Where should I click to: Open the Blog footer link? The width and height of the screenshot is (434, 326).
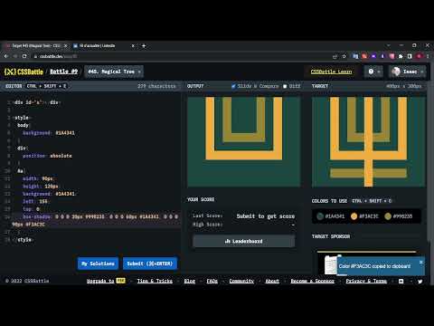tap(190, 281)
